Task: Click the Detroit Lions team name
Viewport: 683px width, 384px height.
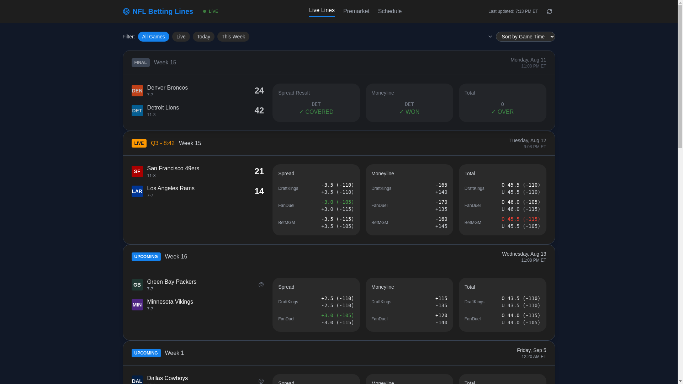Action: pyautogui.click(x=163, y=108)
